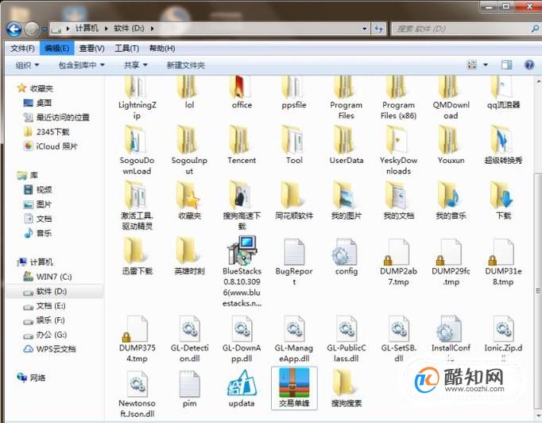The height and width of the screenshot is (423, 542).
Task: Select the DUMP2ab7.tmp file
Action: click(398, 262)
